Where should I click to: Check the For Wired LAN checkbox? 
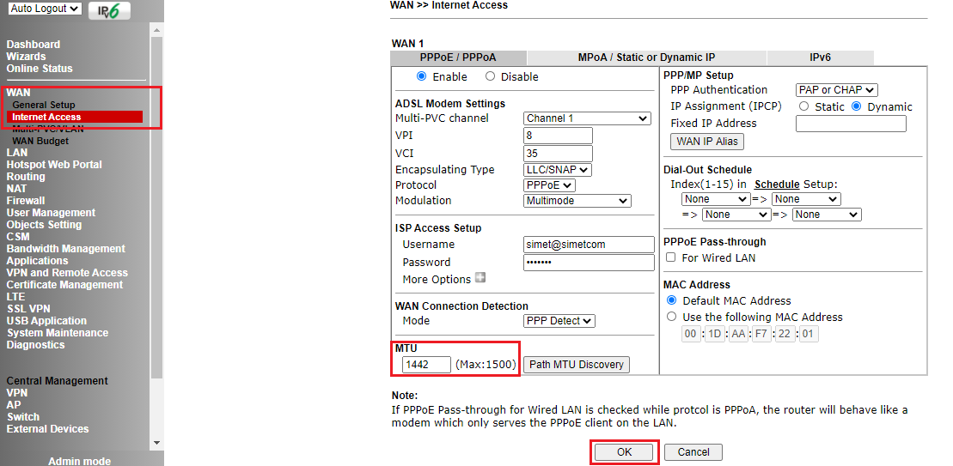pyautogui.click(x=671, y=257)
